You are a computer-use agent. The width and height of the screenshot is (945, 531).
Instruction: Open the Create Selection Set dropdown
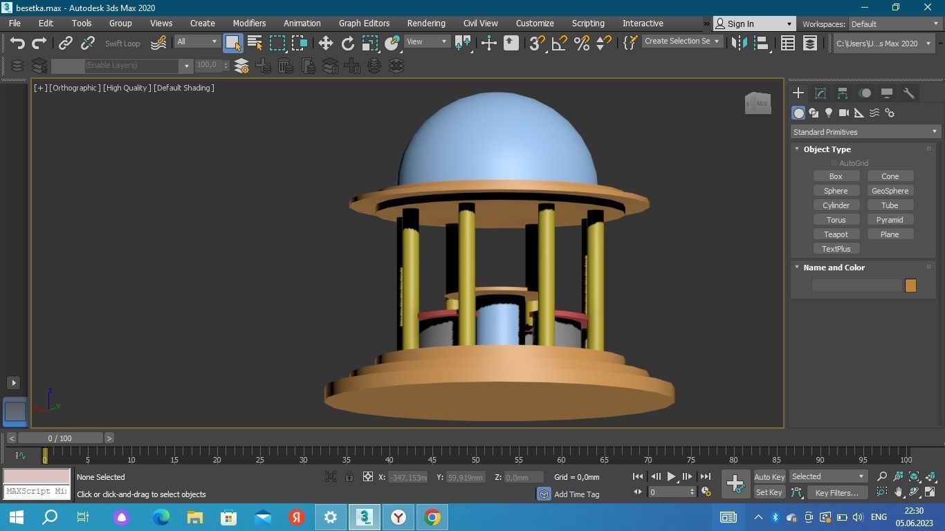682,41
